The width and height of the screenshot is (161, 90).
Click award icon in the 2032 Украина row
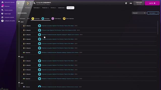[x=39, y=78]
